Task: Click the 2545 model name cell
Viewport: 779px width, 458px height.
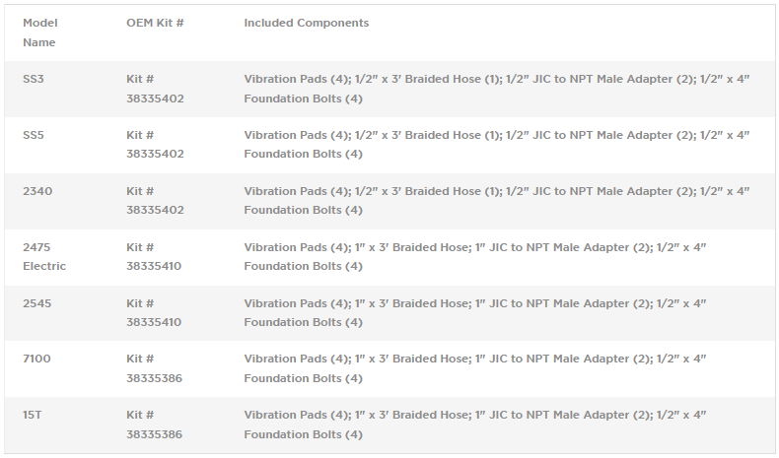Action: [37, 303]
